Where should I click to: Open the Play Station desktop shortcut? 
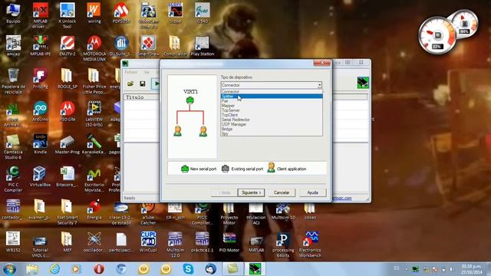[203, 46]
